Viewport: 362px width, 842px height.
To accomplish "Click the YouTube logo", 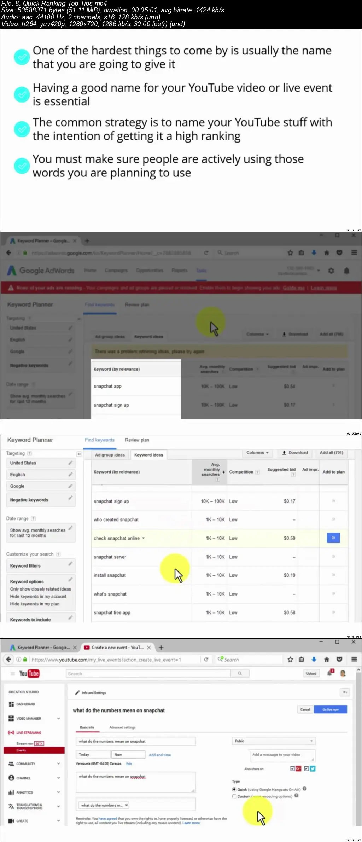I will pyautogui.click(x=29, y=673).
